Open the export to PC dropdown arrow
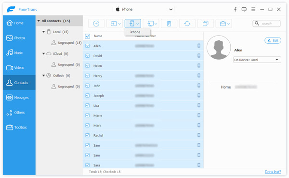Image resolution: width=289 pixels, height=178 pixels. point(156,24)
